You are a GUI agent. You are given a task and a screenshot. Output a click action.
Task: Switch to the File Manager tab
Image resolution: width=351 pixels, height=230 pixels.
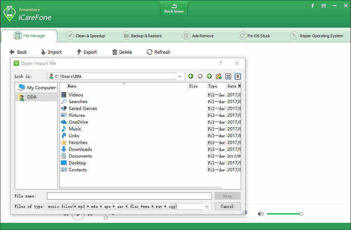tap(29, 36)
